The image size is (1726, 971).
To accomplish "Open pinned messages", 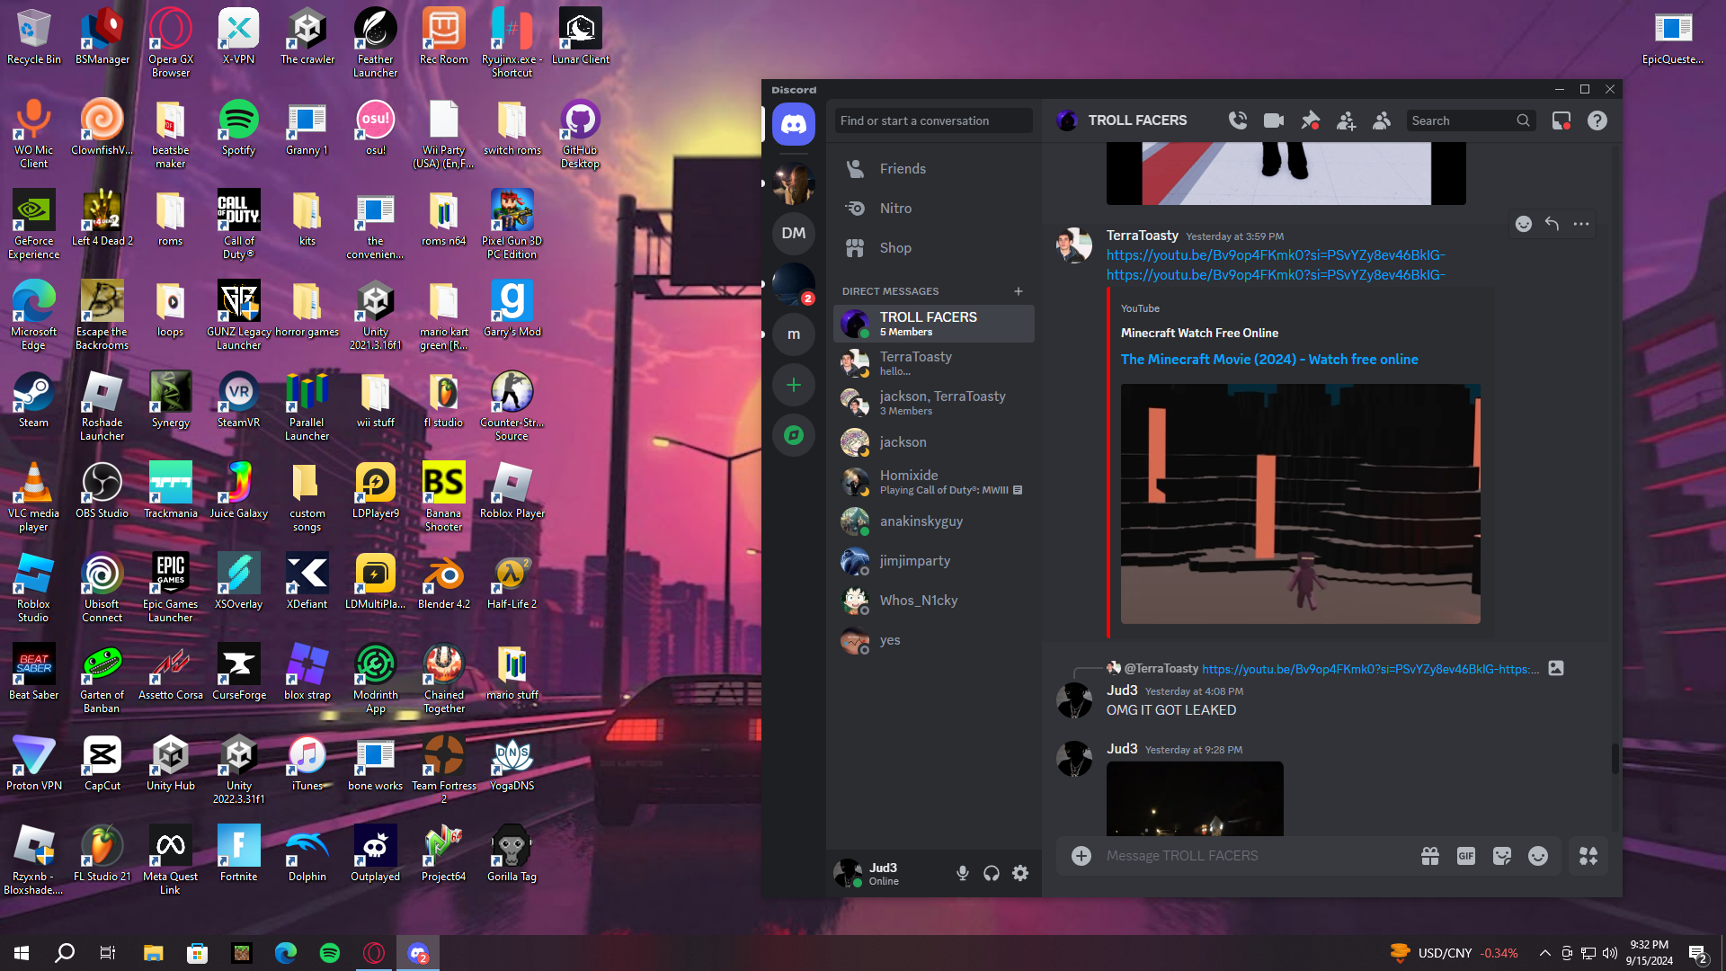I will (x=1310, y=120).
